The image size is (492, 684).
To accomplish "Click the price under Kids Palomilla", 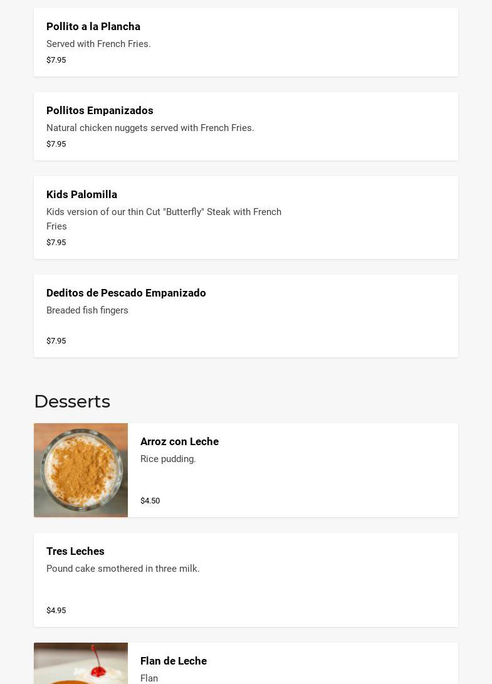I will (56, 243).
